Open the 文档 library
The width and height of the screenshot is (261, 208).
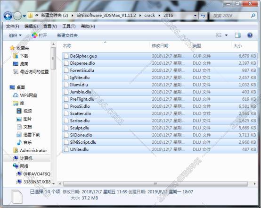[x=24, y=127]
